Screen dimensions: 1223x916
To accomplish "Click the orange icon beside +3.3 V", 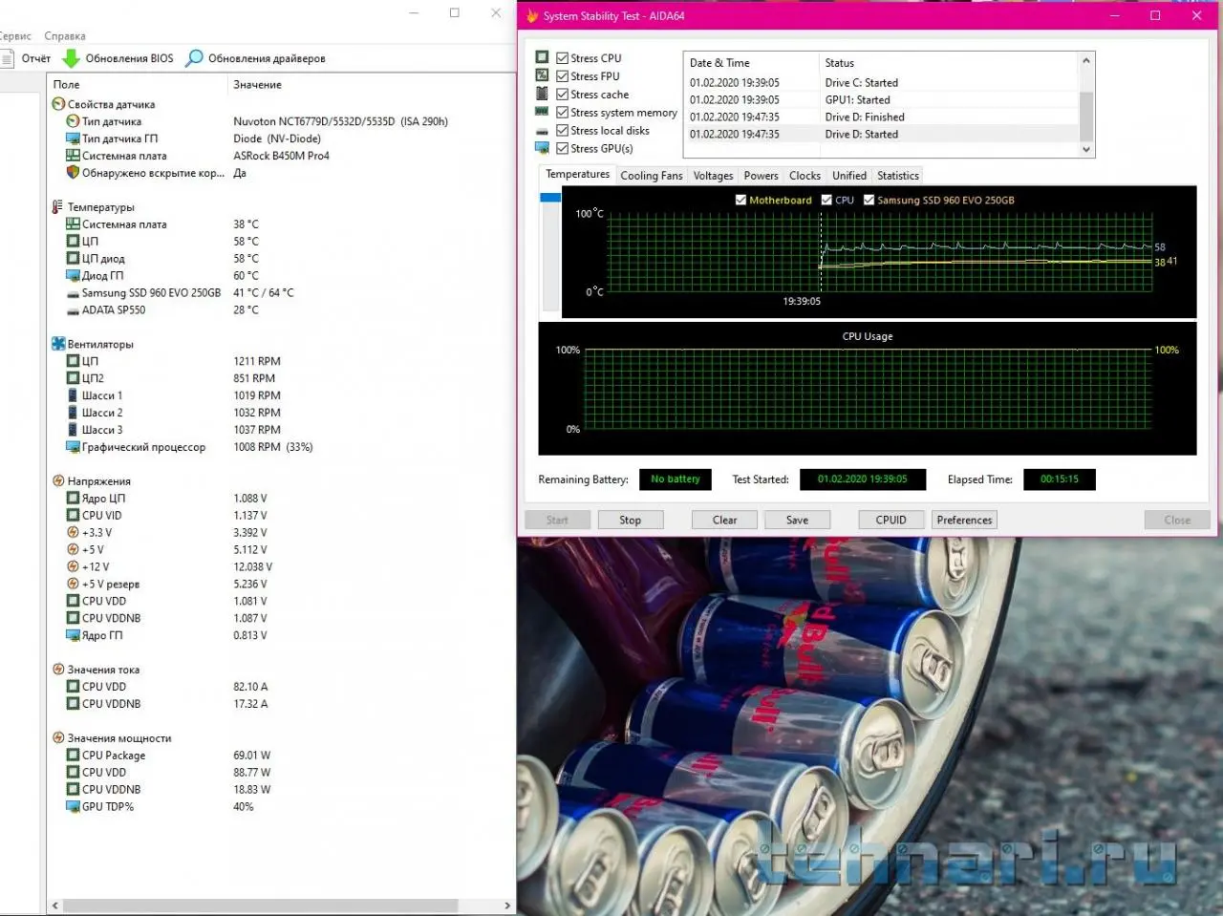I will pos(73,533).
